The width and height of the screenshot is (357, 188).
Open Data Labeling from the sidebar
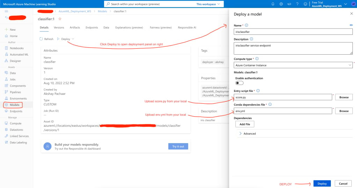click(x=18, y=142)
